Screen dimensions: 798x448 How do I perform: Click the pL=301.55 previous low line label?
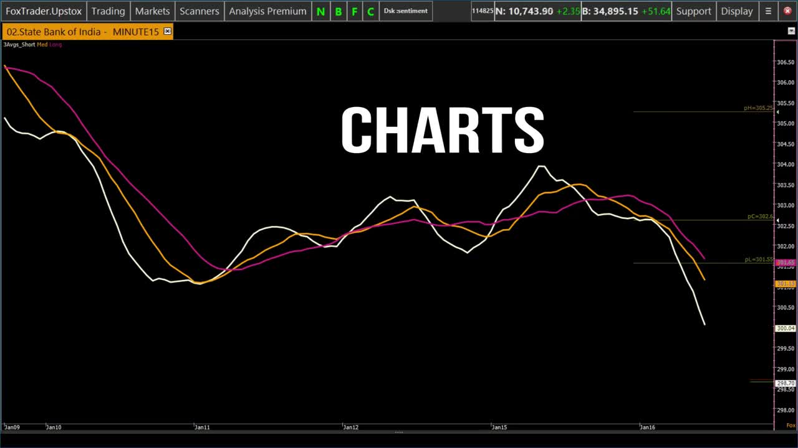click(x=759, y=259)
